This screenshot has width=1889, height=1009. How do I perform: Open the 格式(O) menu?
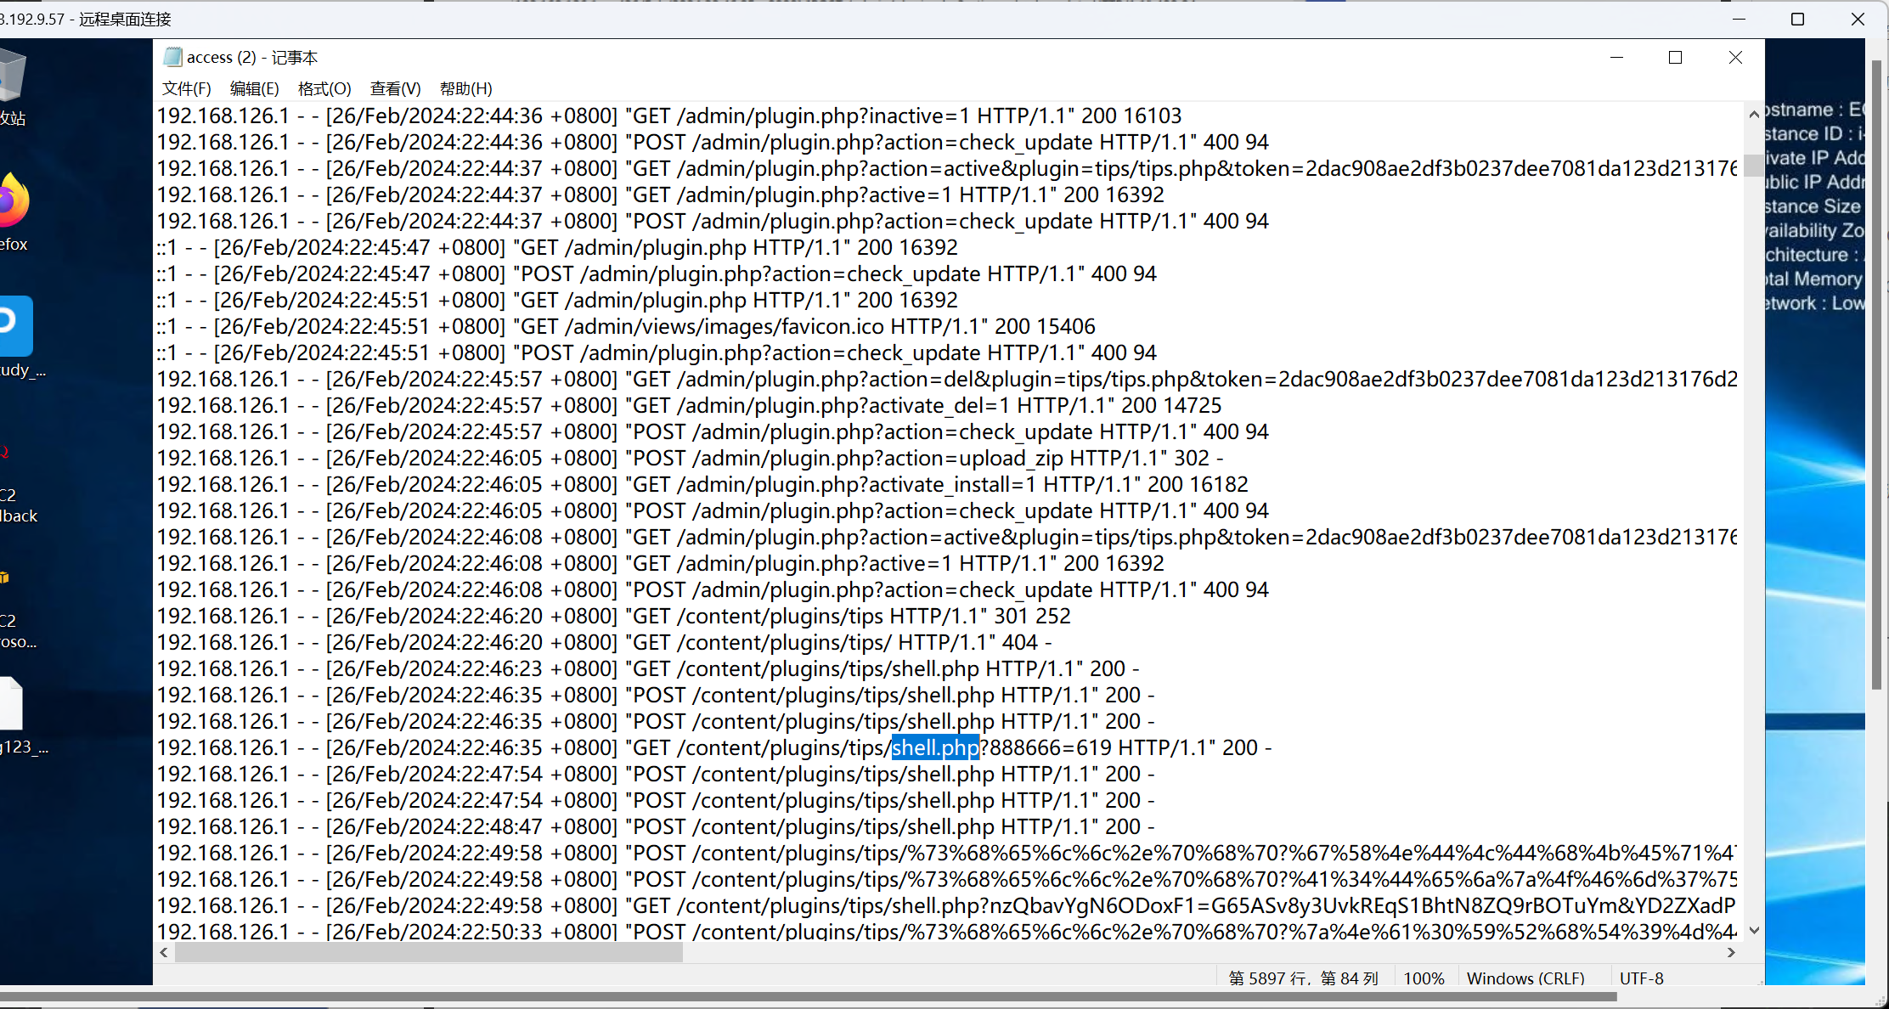(324, 88)
